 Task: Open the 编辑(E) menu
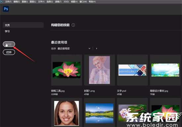(x=17, y=2)
